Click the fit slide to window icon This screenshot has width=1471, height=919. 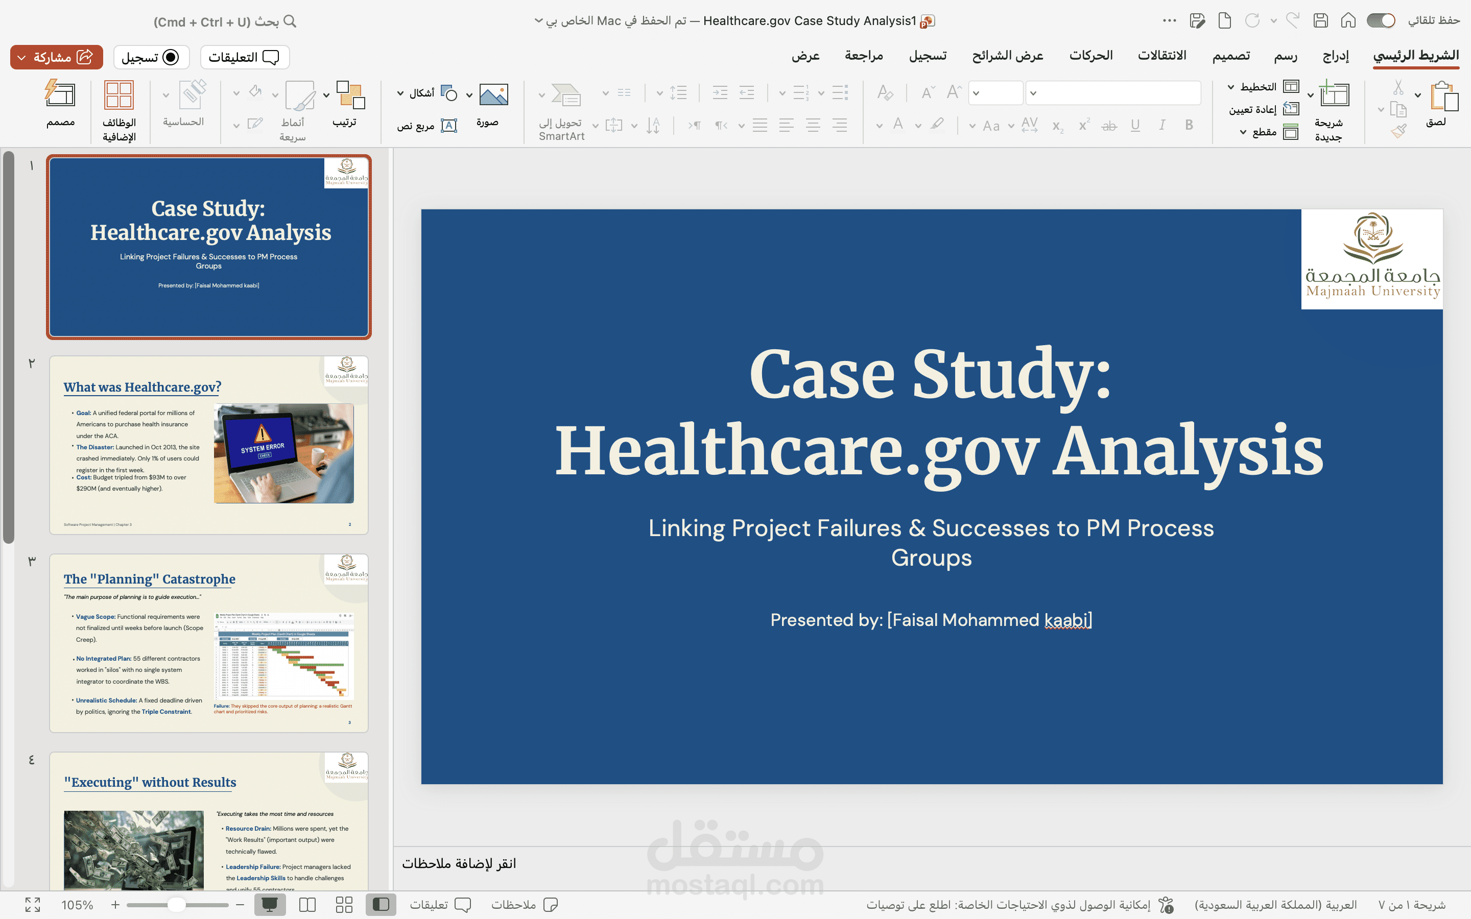point(33,904)
